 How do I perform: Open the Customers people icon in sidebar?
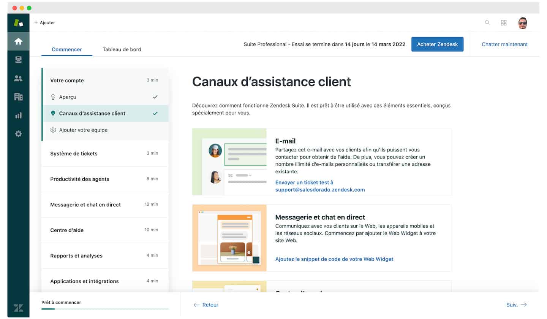pyautogui.click(x=18, y=78)
